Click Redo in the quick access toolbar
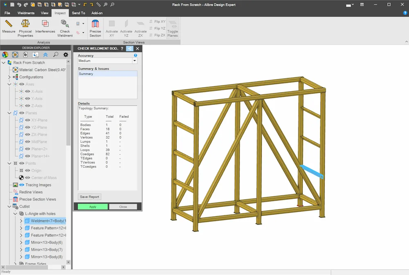This screenshot has width=409, height=275. point(25,4)
